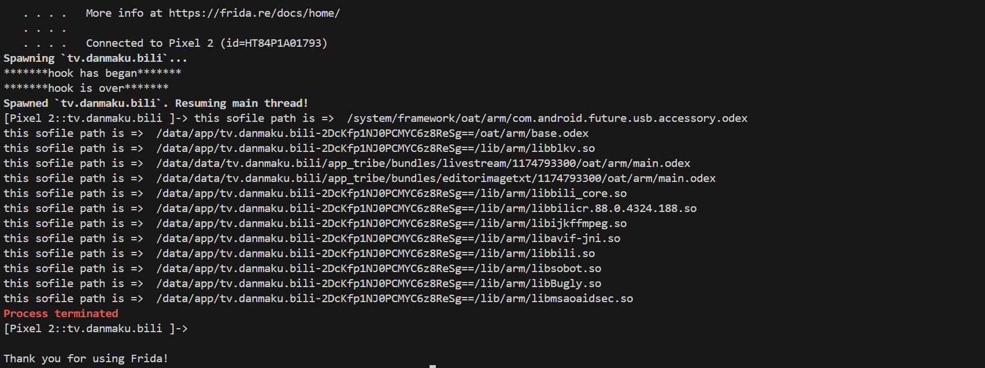
Task: Click the editorimagetxt main.odex path
Action: pyautogui.click(x=436, y=179)
